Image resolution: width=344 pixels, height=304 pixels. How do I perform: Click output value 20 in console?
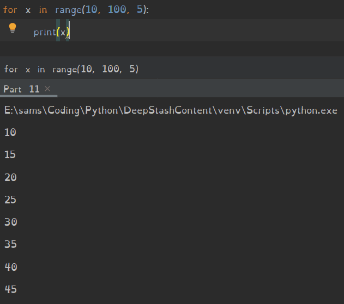pos(10,177)
